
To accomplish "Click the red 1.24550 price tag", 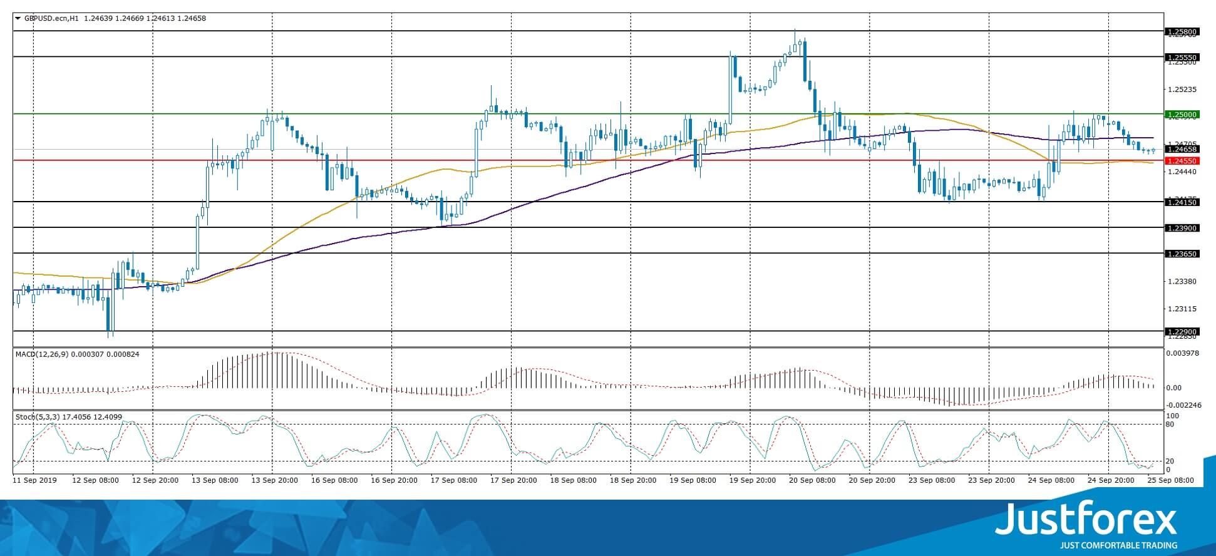I will tap(1182, 161).
